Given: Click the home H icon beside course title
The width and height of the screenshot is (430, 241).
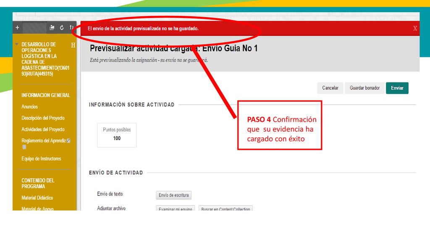Looking at the screenshot, I should point(73,45).
